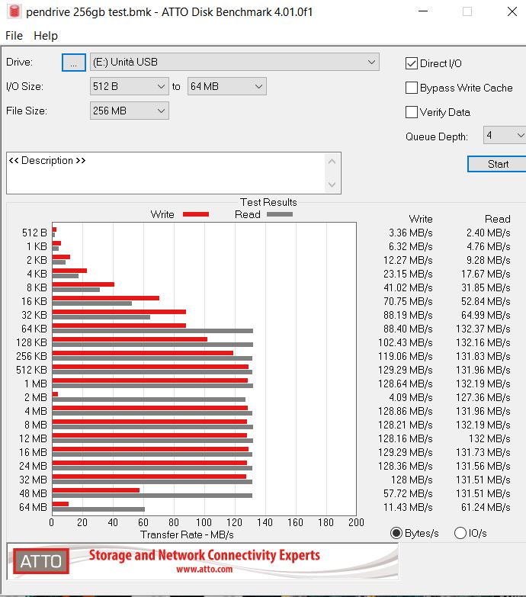This screenshot has height=597, width=526.
Task: Click the ATTO app icon in title bar
Action: pos(14,11)
